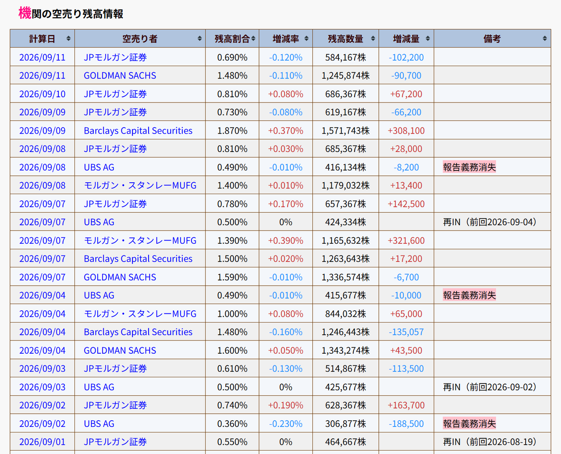Image resolution: width=561 pixels, height=454 pixels.
Task: Click the 1.590% balance ratio
Action: point(232,277)
